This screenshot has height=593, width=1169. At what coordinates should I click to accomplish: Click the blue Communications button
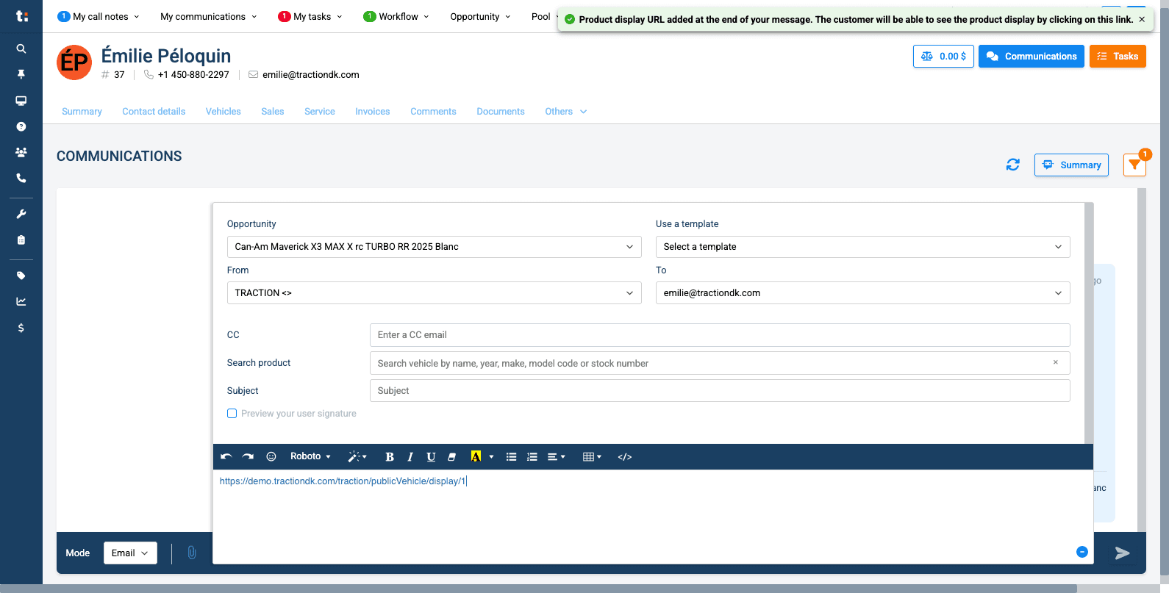tap(1031, 57)
